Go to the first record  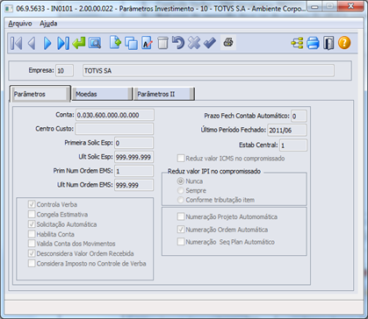[x=17, y=43]
